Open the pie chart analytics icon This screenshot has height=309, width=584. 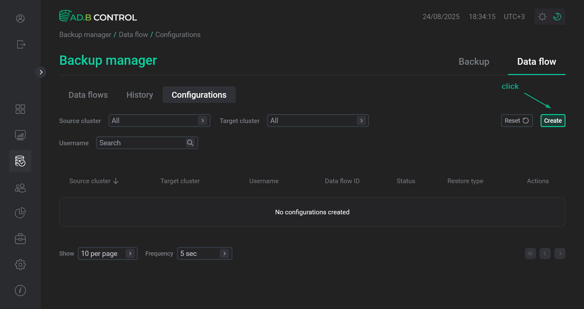[x=20, y=212]
